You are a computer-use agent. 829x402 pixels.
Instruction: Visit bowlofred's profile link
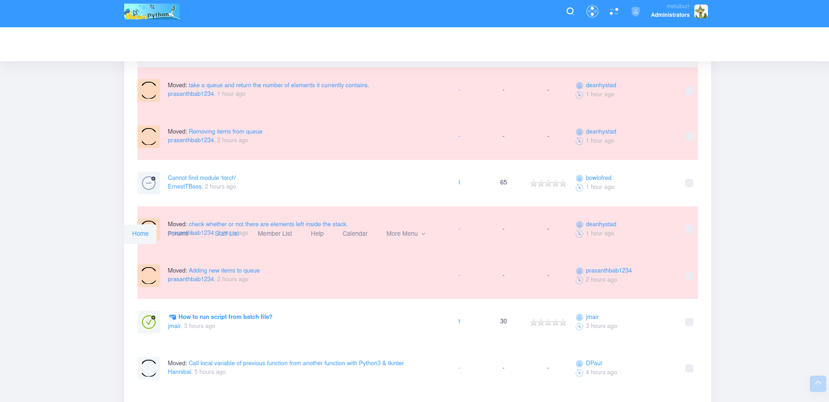(x=598, y=178)
